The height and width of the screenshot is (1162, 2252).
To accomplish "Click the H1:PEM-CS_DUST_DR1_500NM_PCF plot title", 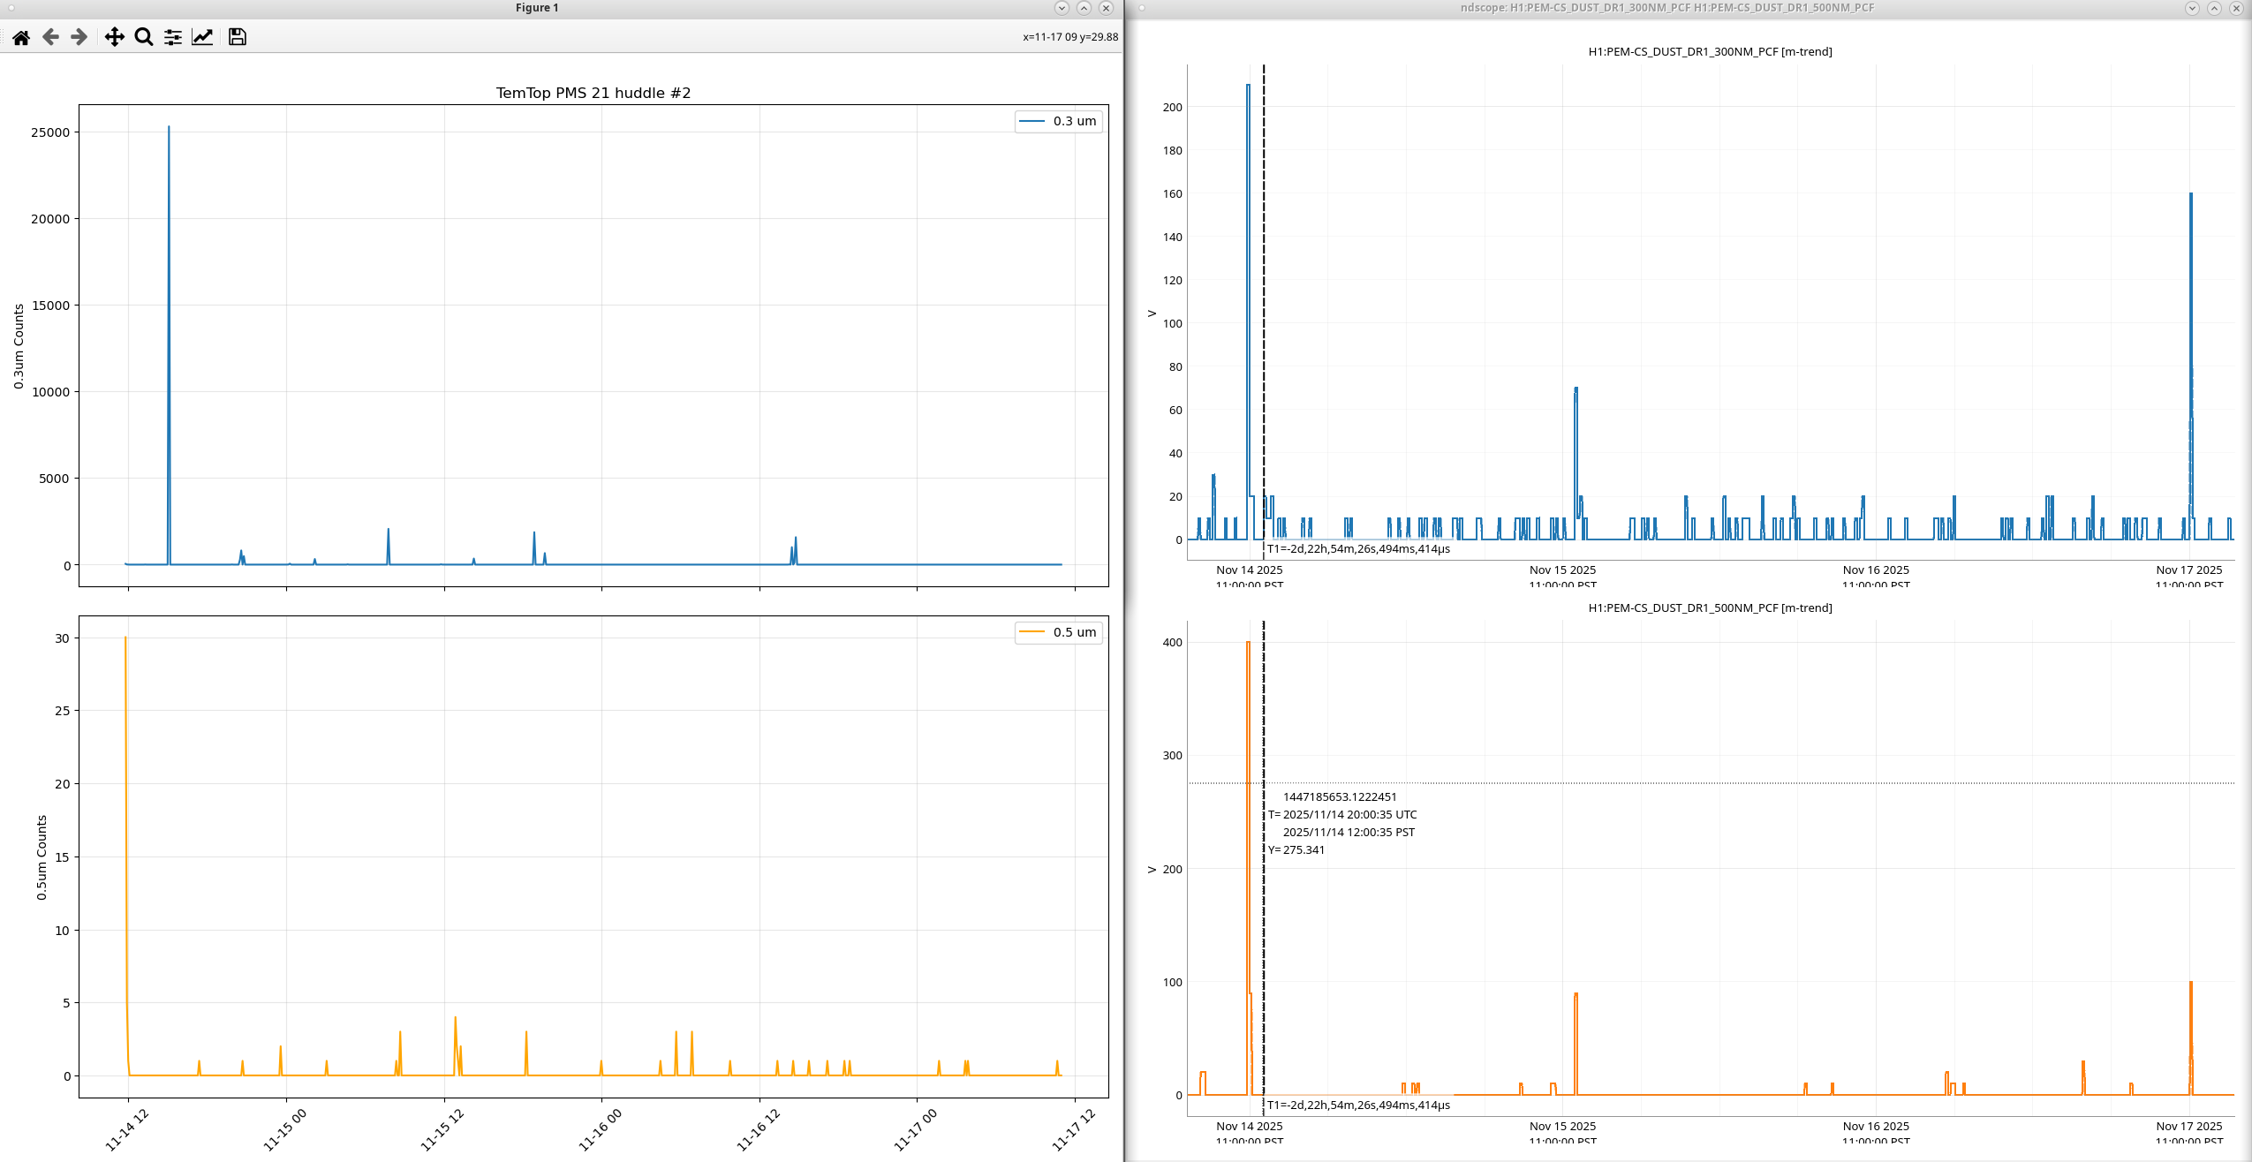I will coord(1710,607).
